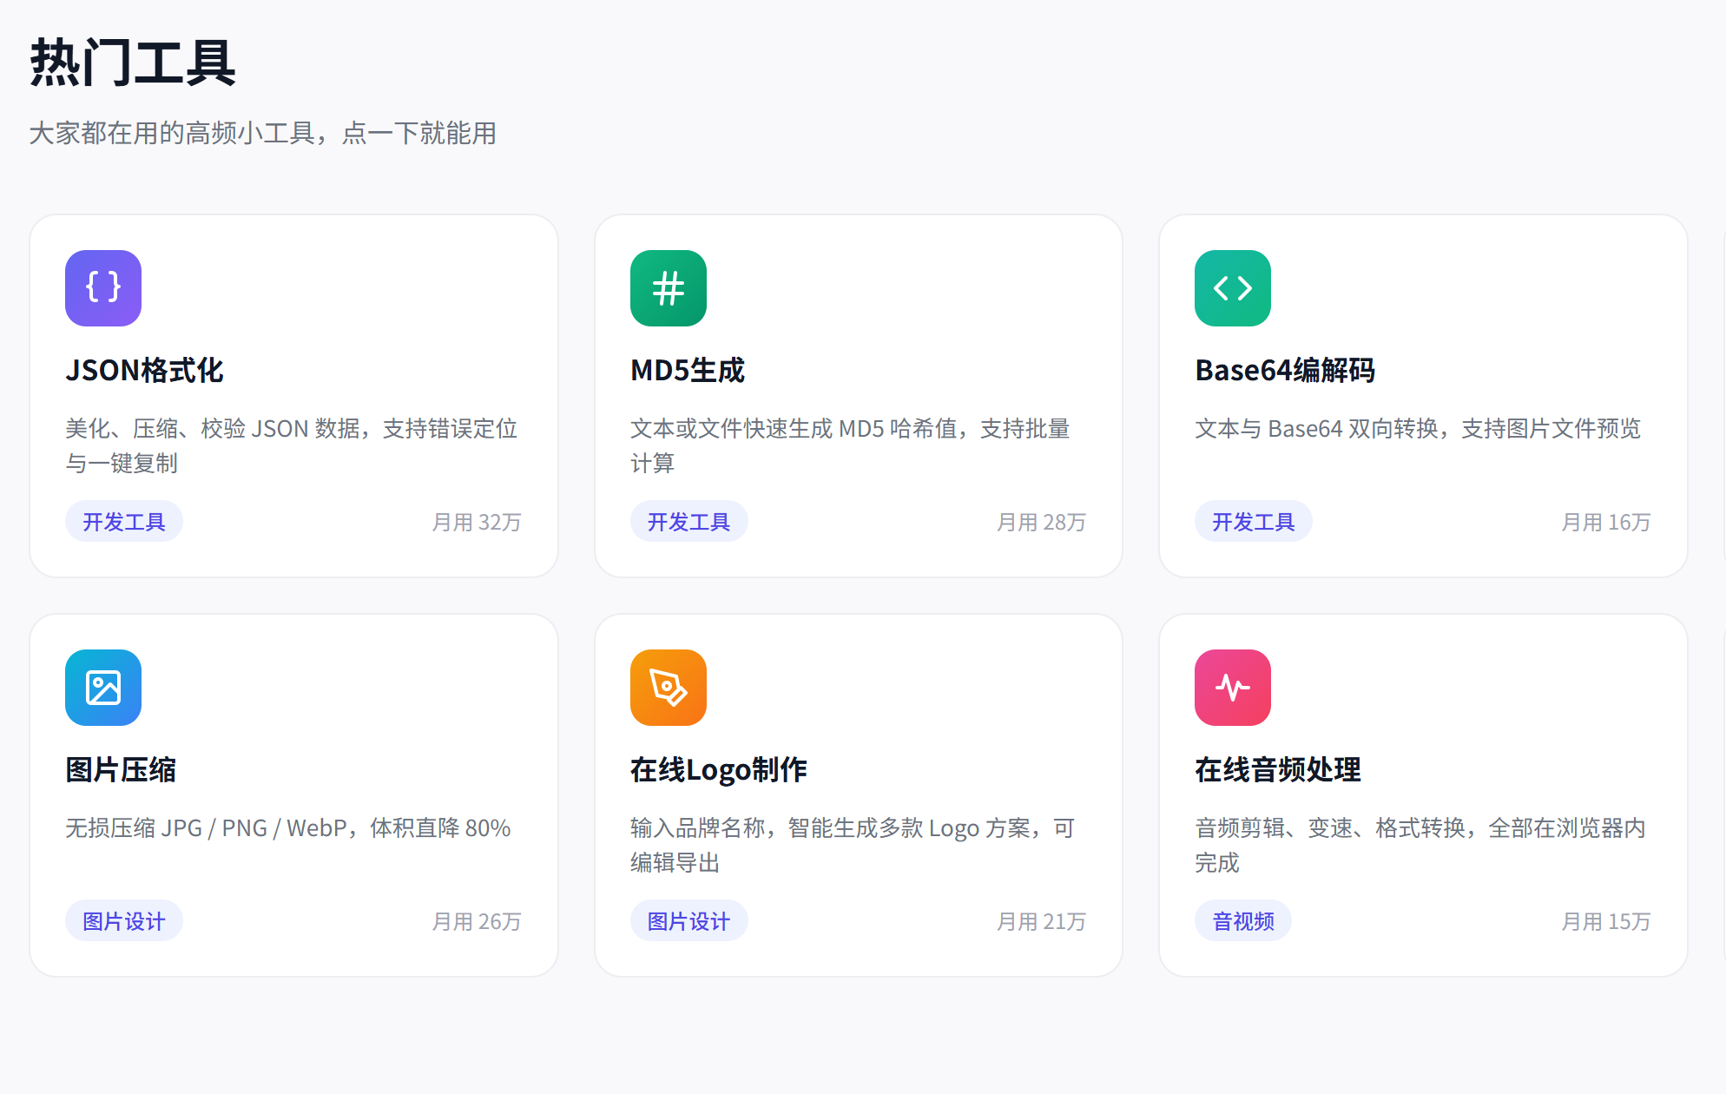This screenshot has width=1726, height=1094.
Task: Open the JSON格式化 tool title
Action: [145, 371]
